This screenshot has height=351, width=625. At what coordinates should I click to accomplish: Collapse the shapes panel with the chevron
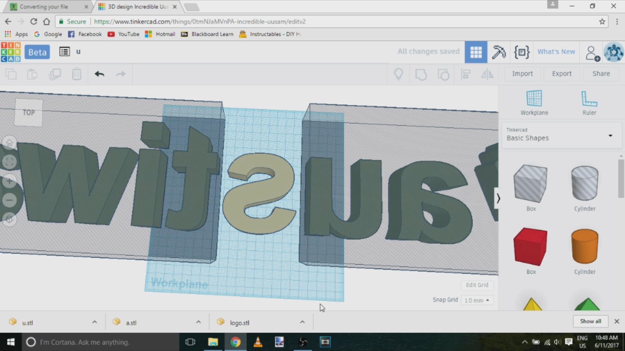pos(498,198)
